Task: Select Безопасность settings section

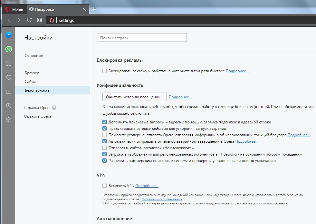Action: click(x=53, y=90)
